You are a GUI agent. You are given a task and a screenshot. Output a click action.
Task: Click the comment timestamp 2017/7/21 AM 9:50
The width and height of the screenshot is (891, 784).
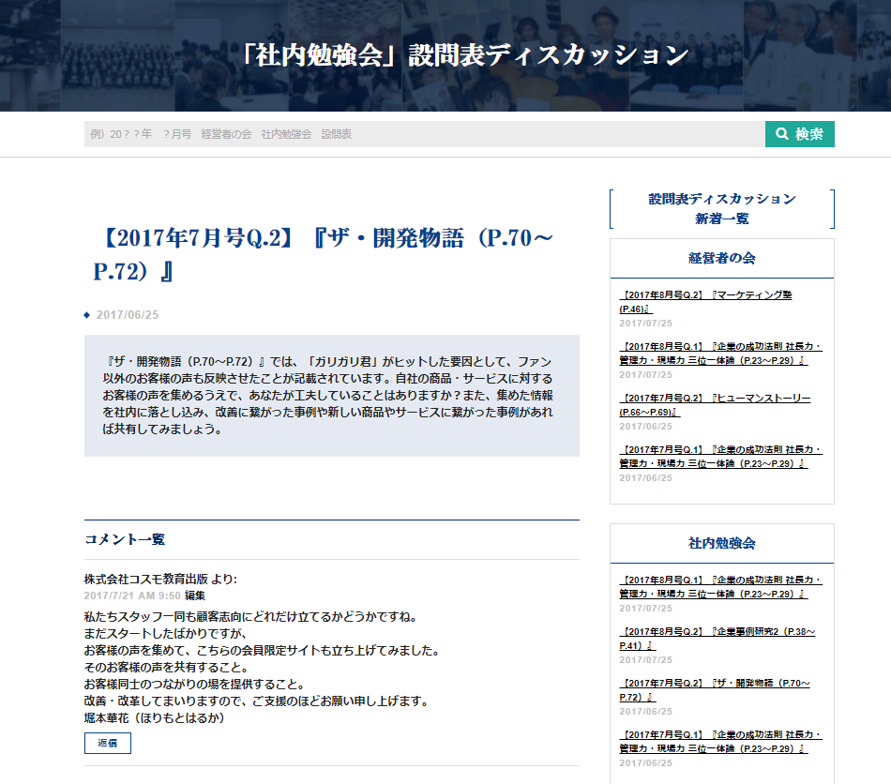coord(132,596)
